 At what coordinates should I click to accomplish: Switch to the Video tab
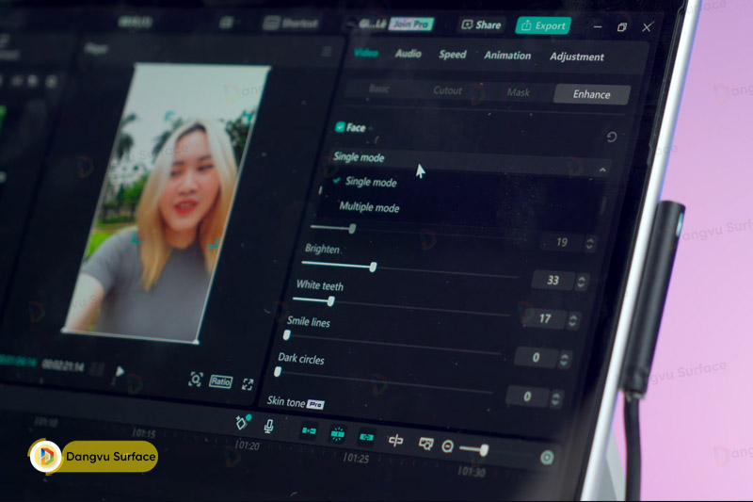(x=366, y=53)
